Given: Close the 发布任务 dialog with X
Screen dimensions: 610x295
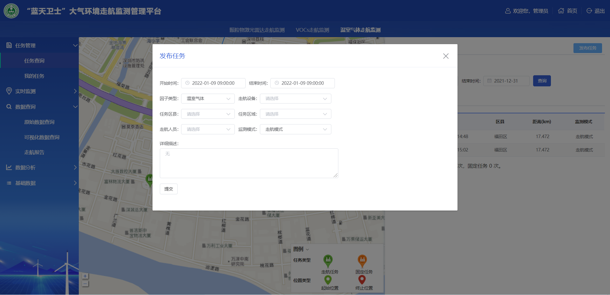Looking at the screenshot, I should 446,56.
